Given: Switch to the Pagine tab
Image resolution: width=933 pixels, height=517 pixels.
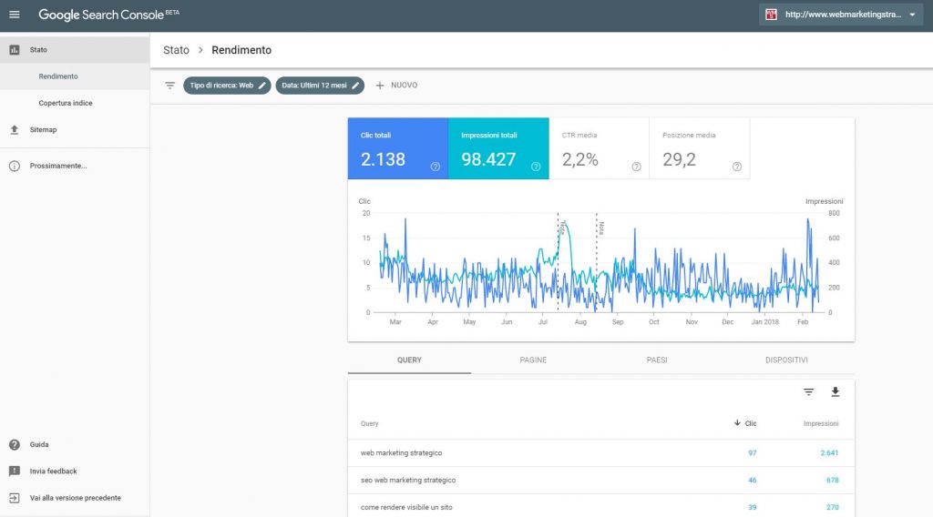Looking at the screenshot, I should coord(533,360).
